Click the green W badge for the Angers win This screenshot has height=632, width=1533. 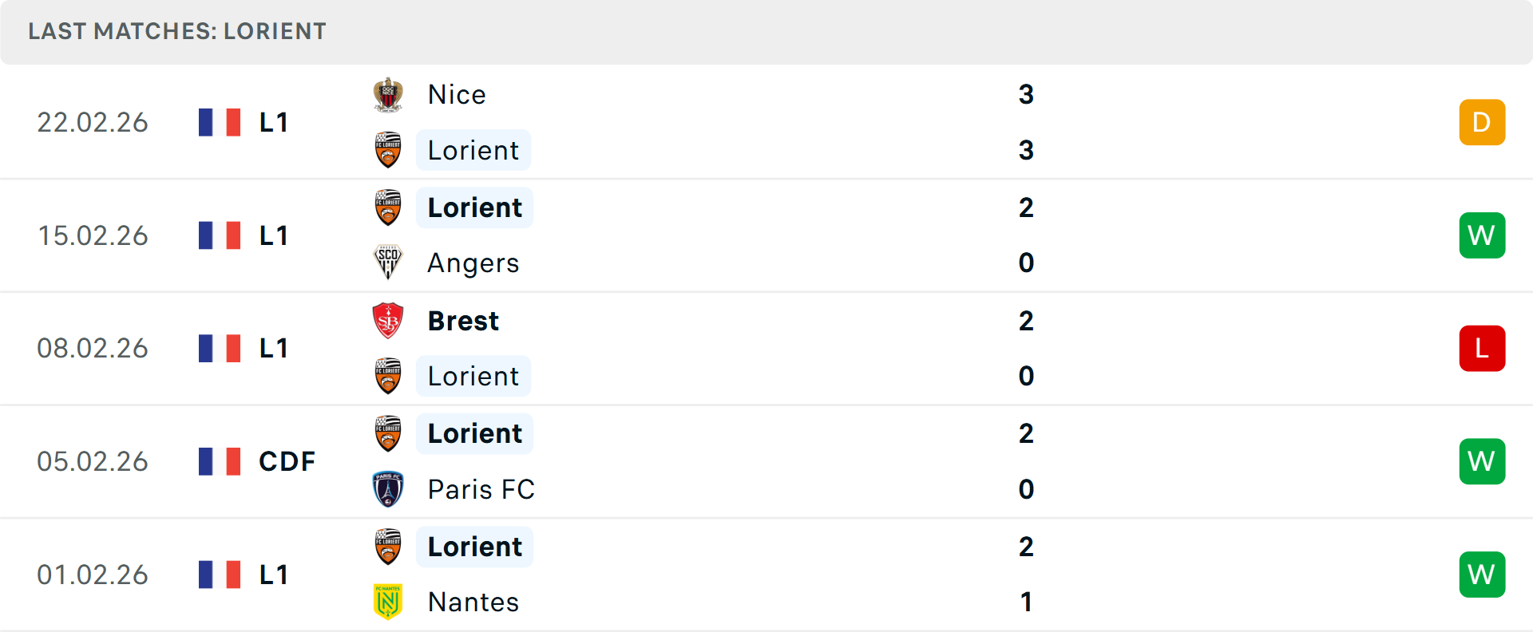tap(1482, 235)
